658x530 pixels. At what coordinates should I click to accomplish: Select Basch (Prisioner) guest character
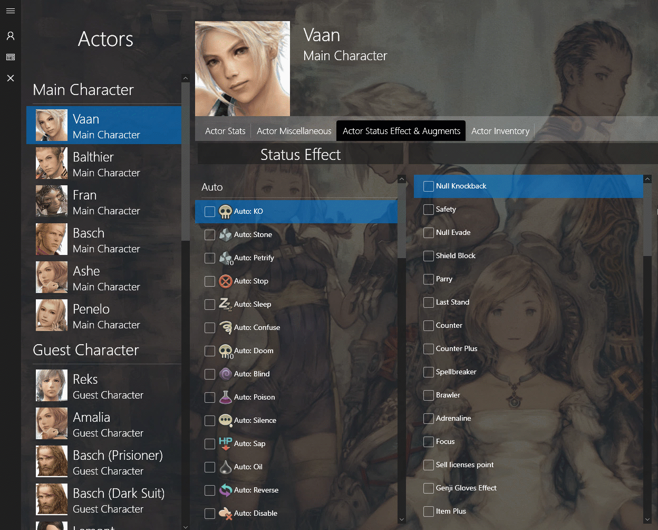coord(104,462)
